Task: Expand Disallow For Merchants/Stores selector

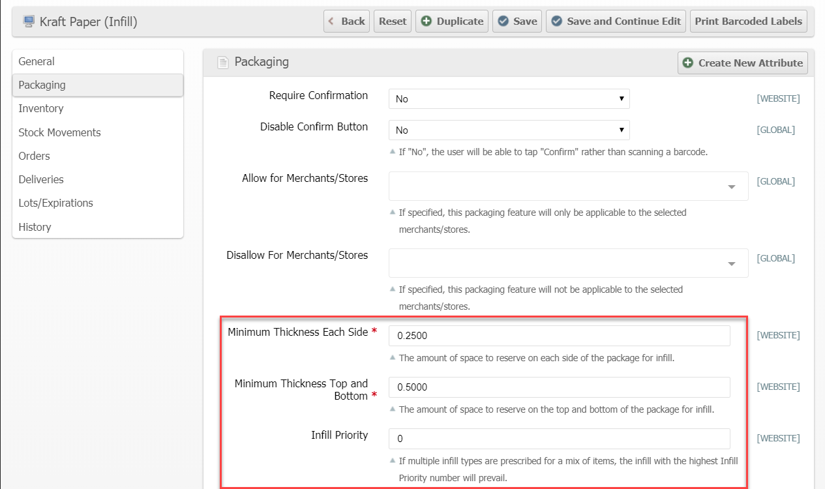Action: click(568, 263)
